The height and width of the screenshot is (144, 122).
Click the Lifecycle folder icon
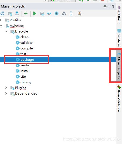12,32
